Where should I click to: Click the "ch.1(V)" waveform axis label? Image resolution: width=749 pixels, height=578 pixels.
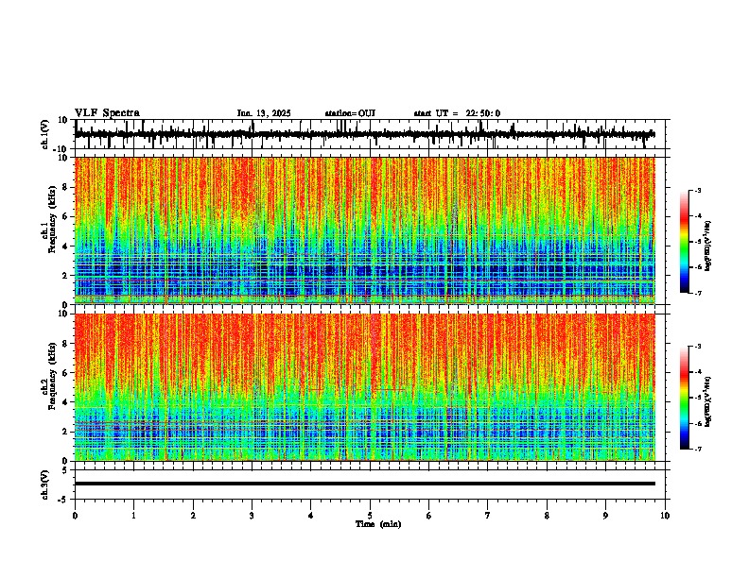(x=45, y=134)
